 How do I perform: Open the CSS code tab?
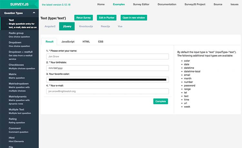pos(101,42)
